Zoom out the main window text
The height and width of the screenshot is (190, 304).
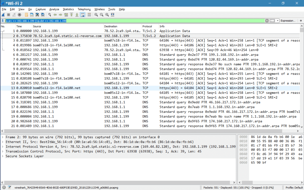pos(101,15)
